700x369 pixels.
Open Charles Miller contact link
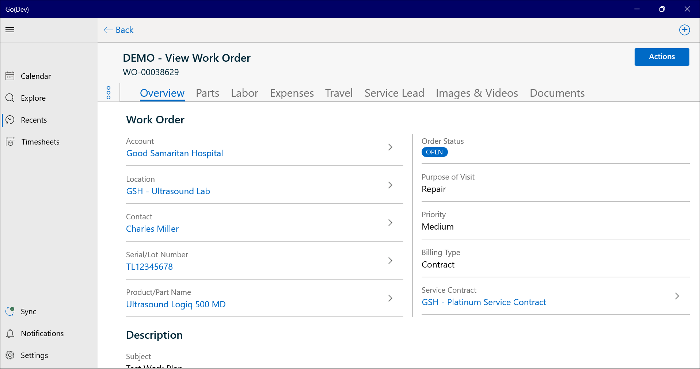coord(152,229)
